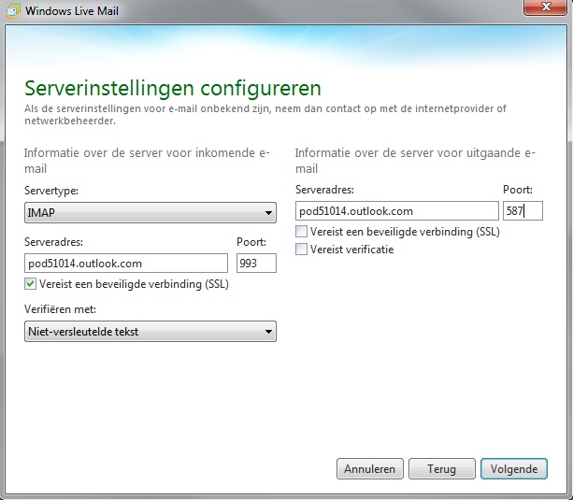Uncheck SSL for the incoming server
Screen dimensions: 573x500
pyautogui.click(x=30, y=284)
